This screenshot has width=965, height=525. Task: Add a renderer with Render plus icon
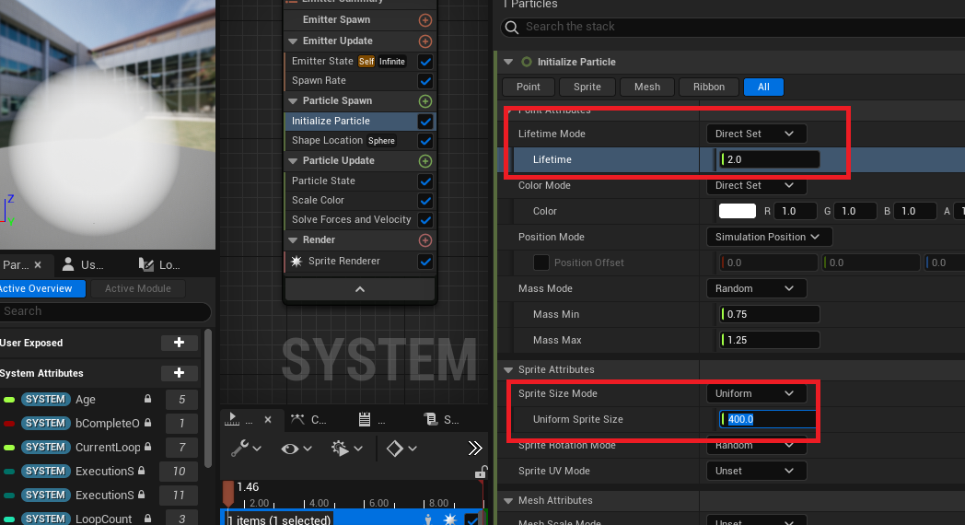(425, 240)
